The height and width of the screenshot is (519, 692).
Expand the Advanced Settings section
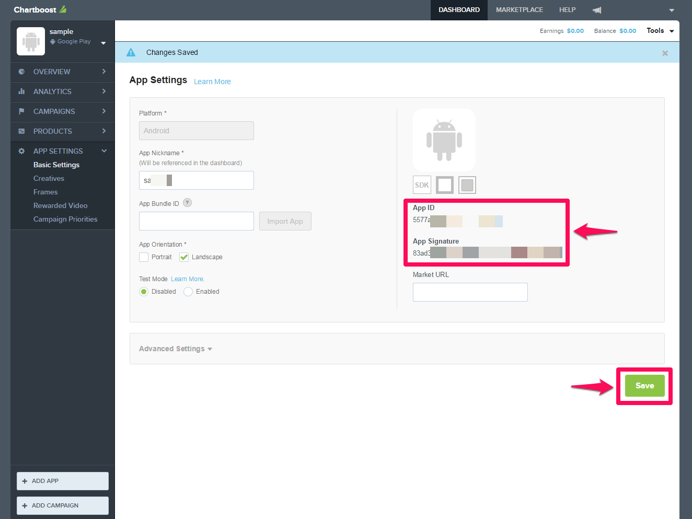click(175, 348)
